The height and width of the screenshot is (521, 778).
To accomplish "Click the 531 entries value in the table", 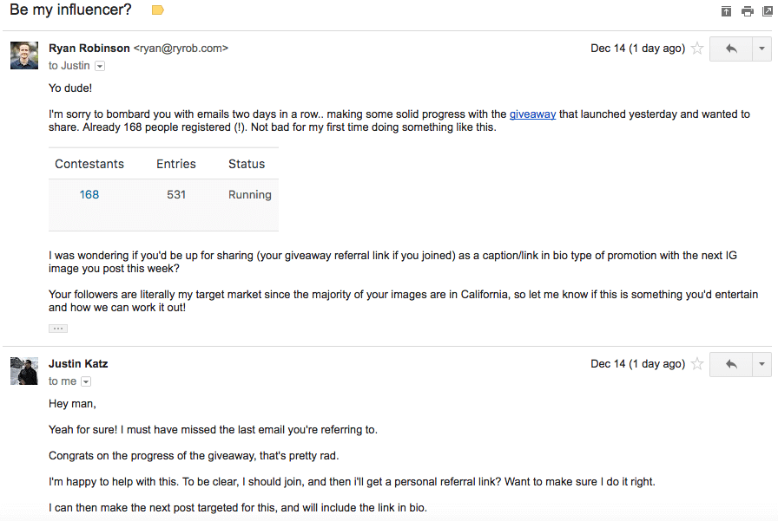I will 176,194.
